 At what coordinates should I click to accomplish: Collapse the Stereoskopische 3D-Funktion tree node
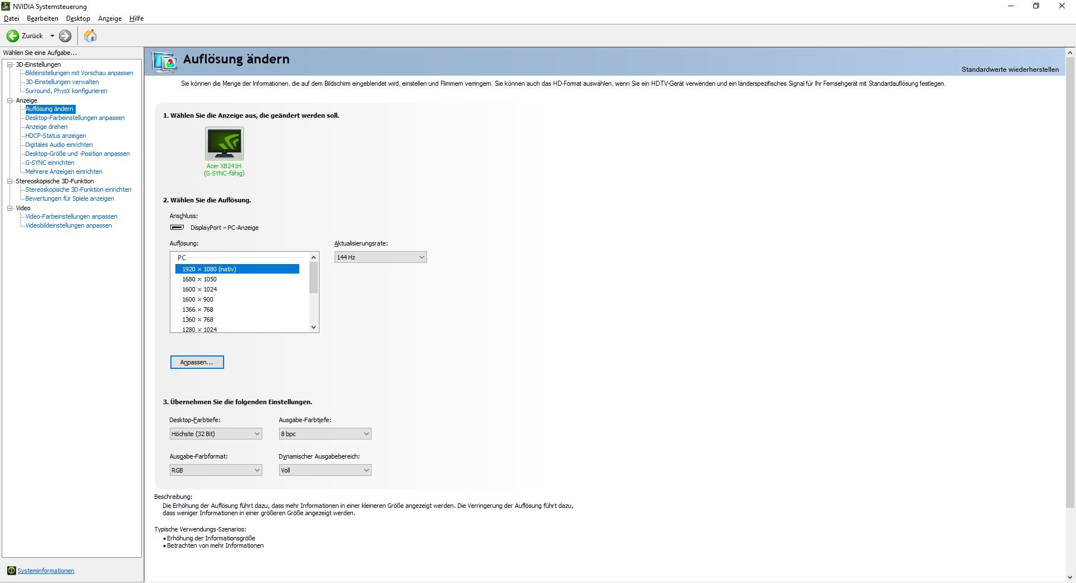click(10, 181)
